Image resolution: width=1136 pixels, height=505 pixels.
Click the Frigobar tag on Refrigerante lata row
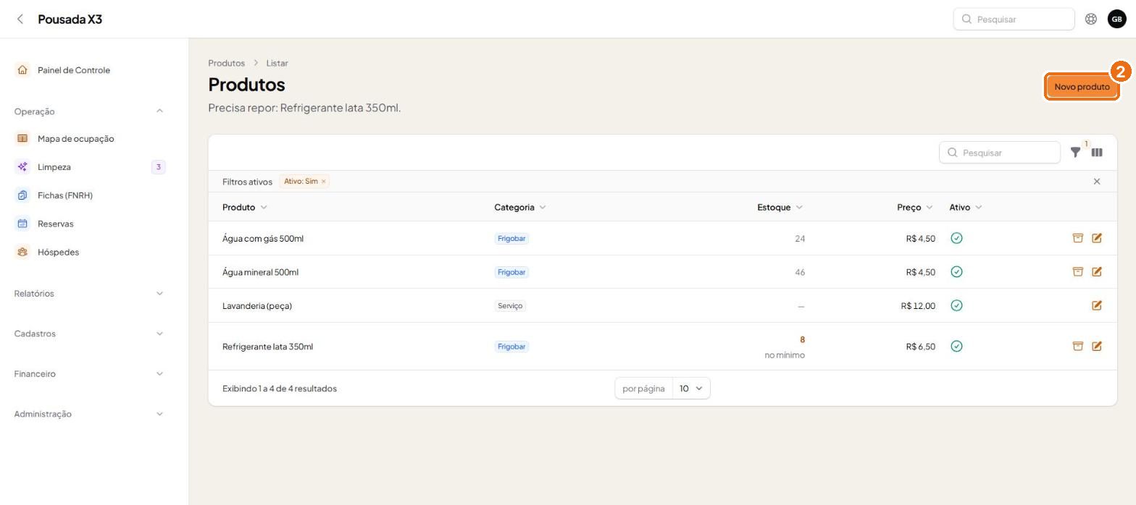click(511, 347)
